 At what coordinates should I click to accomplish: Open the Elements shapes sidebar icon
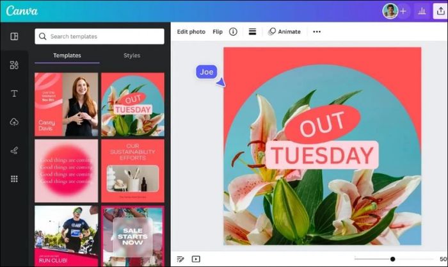pyautogui.click(x=14, y=65)
